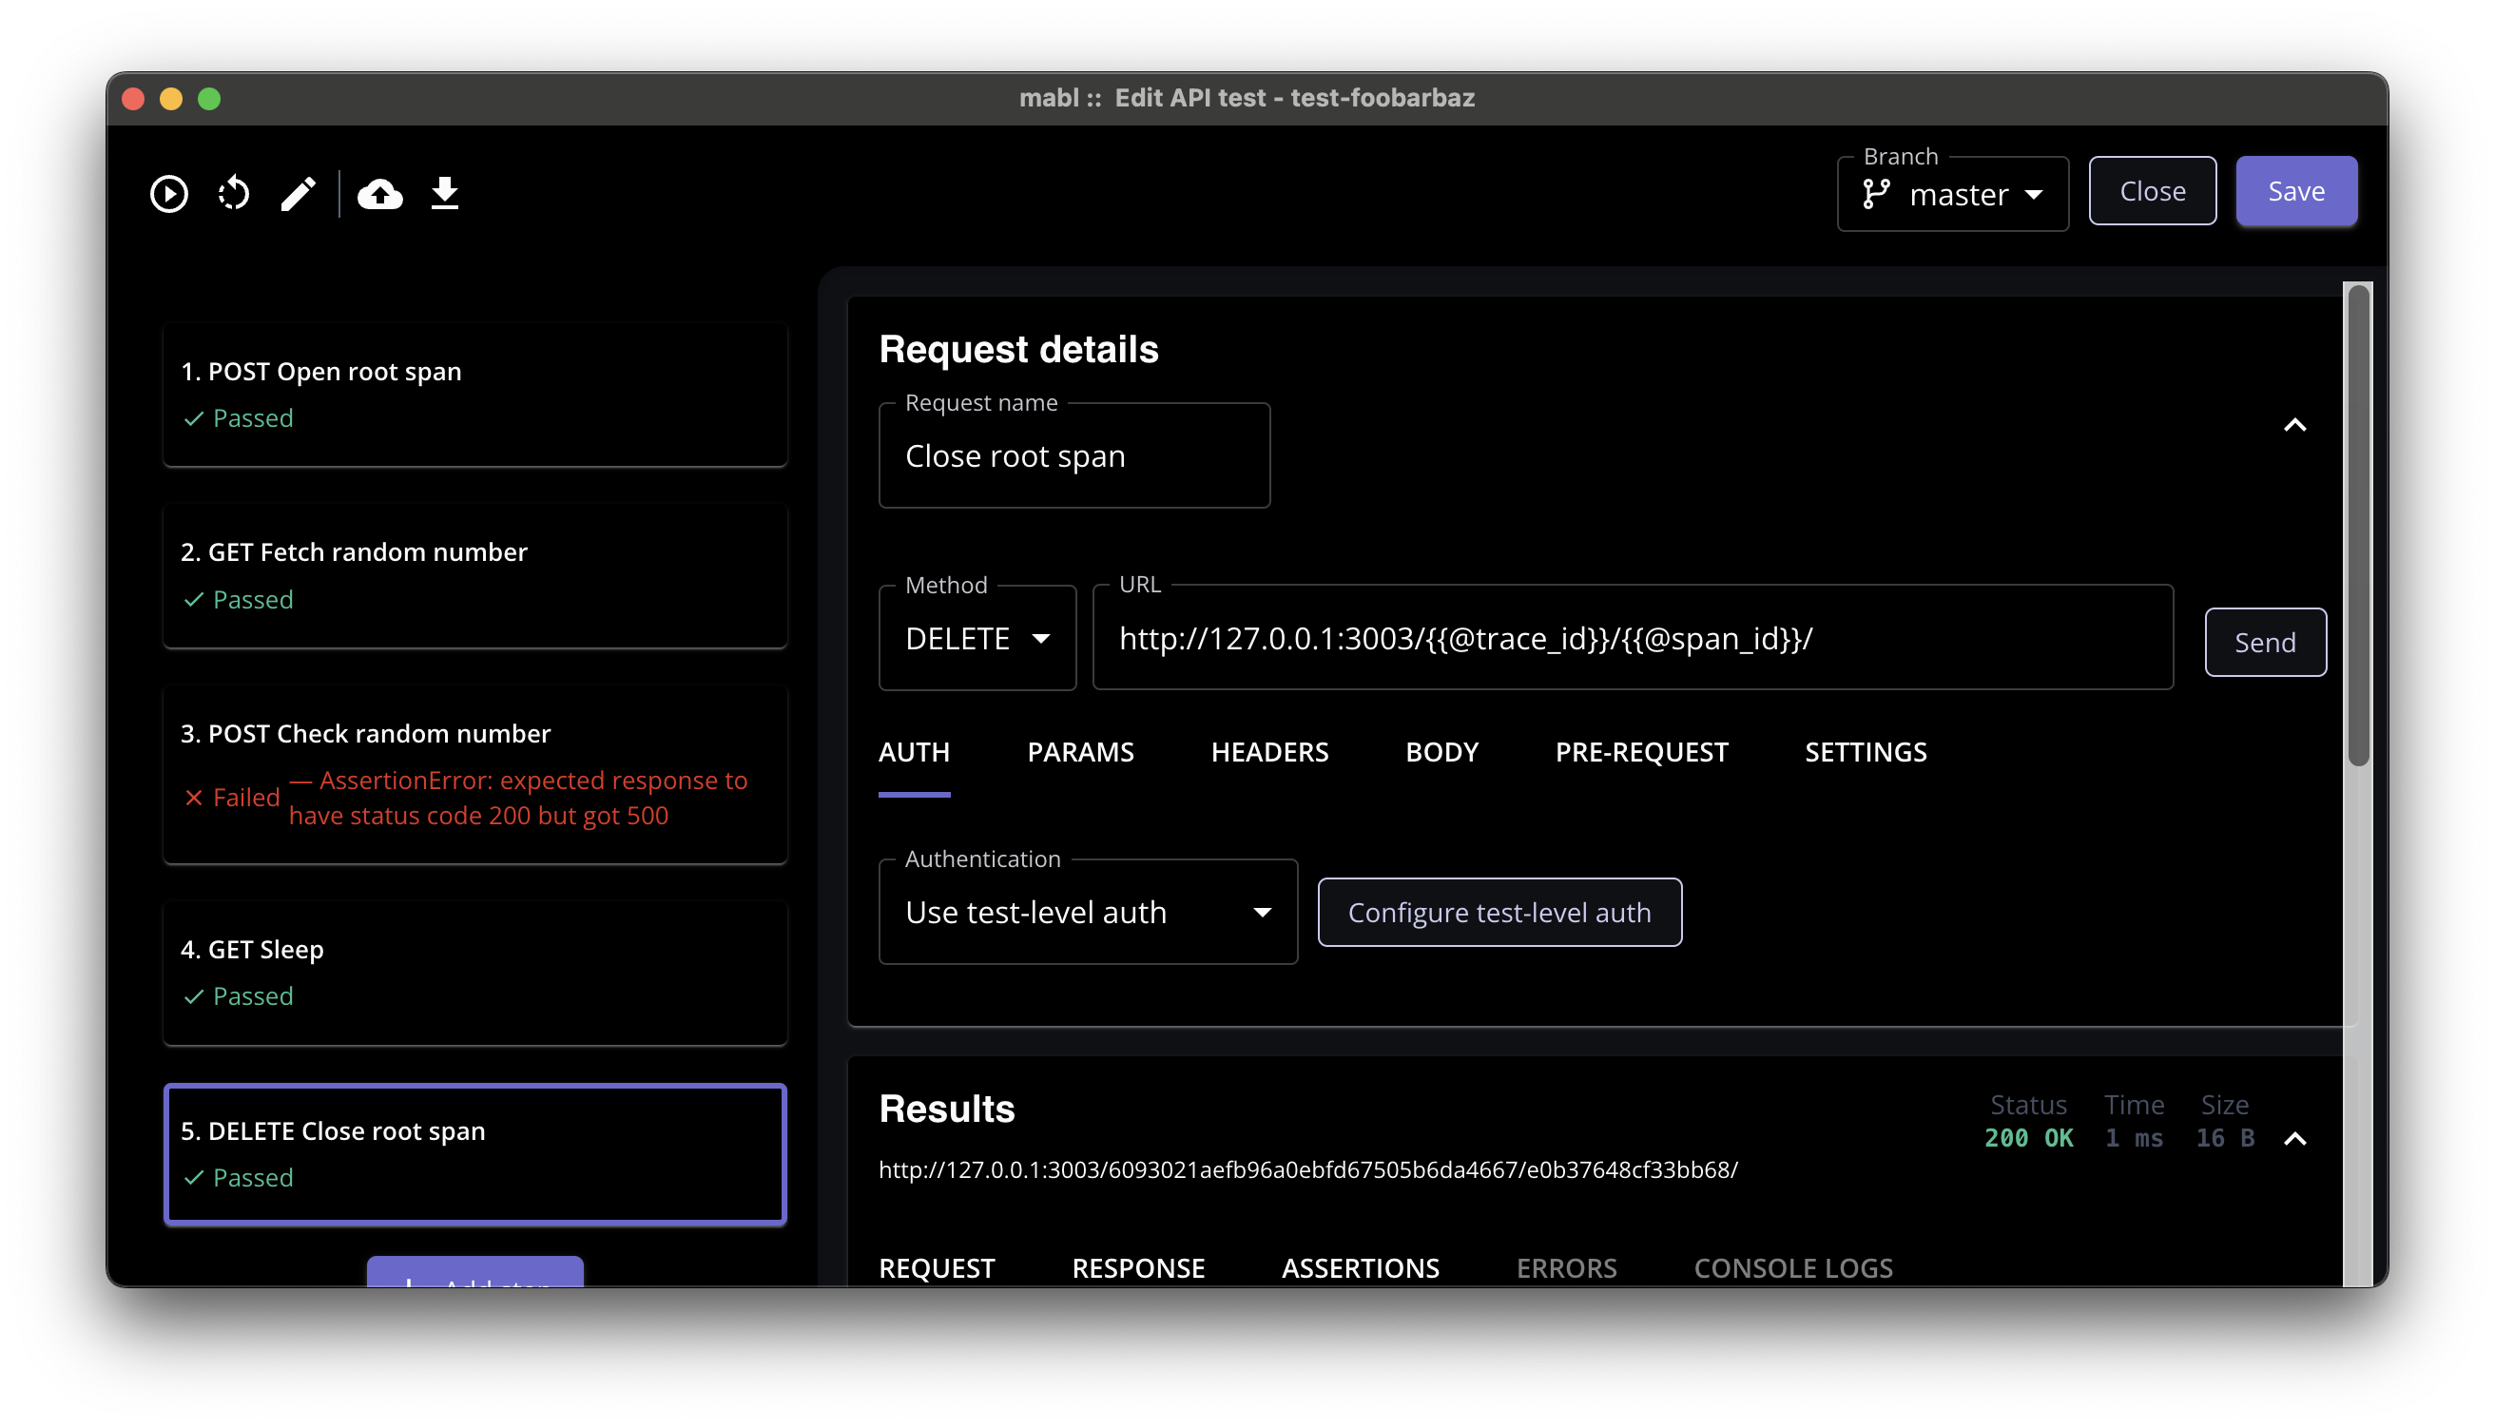Click the Passed status of step 1
Screen dimensions: 2495x1428
point(239,417)
